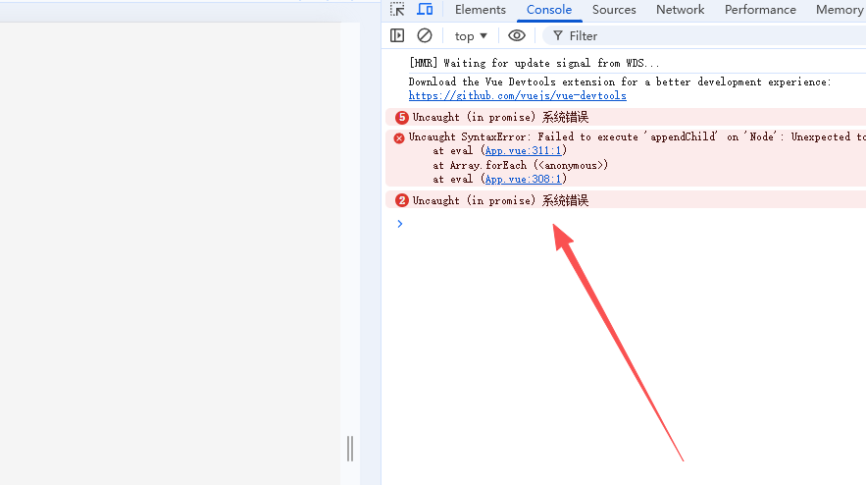Open the top JavaScript context dropdown
This screenshot has width=866, height=485.
(471, 35)
